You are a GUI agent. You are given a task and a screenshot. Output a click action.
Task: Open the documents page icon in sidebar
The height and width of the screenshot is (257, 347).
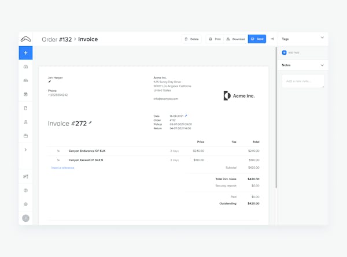click(25, 108)
